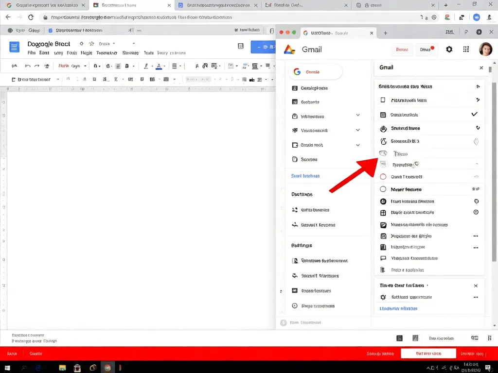Screen dimensions: 498x373
Task: Expand the Gtould rook sidebar chevron
Action: point(358,145)
